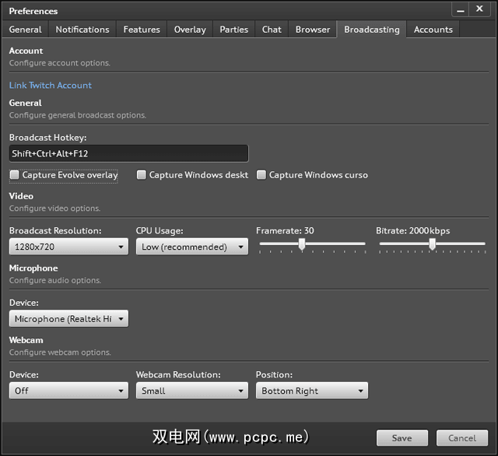Expand Webcam Resolution dropdown
Viewport: 498px width, 456px height.
pos(191,391)
